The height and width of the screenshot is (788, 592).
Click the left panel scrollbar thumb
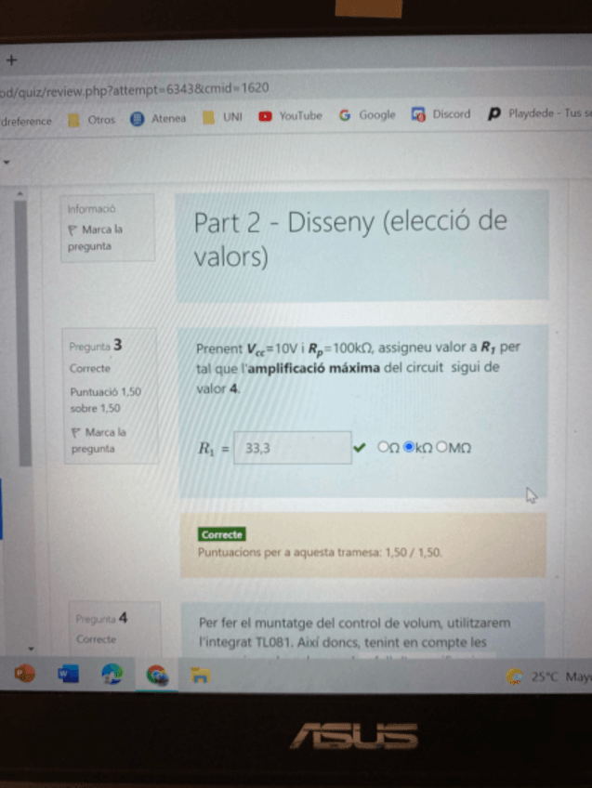click(22, 334)
